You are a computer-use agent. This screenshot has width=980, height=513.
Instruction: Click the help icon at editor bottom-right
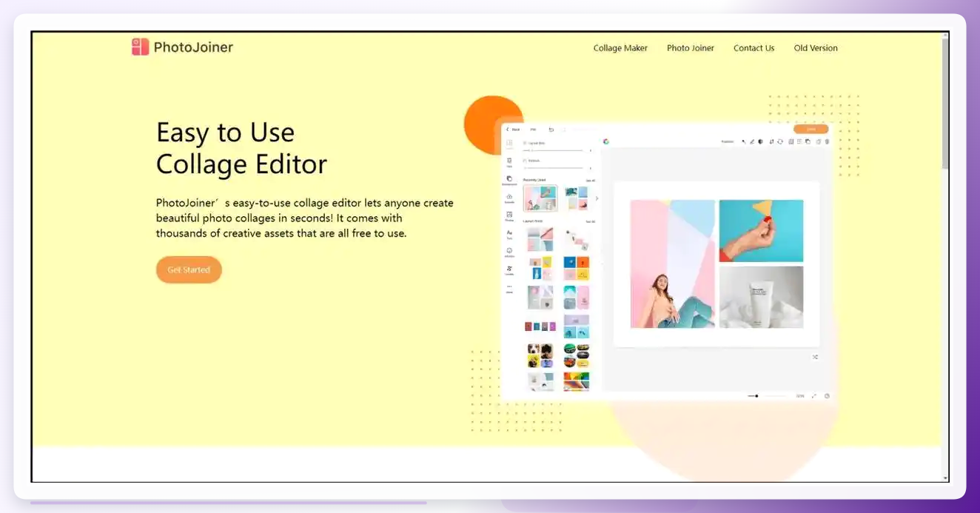tap(827, 396)
